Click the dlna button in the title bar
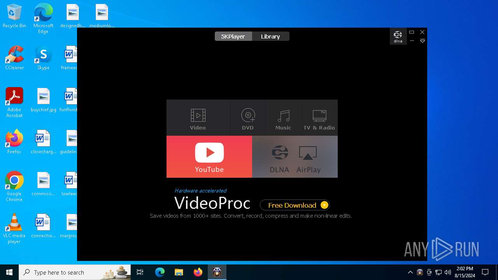Image resolution: width=498 pixels, height=280 pixels. [x=398, y=37]
